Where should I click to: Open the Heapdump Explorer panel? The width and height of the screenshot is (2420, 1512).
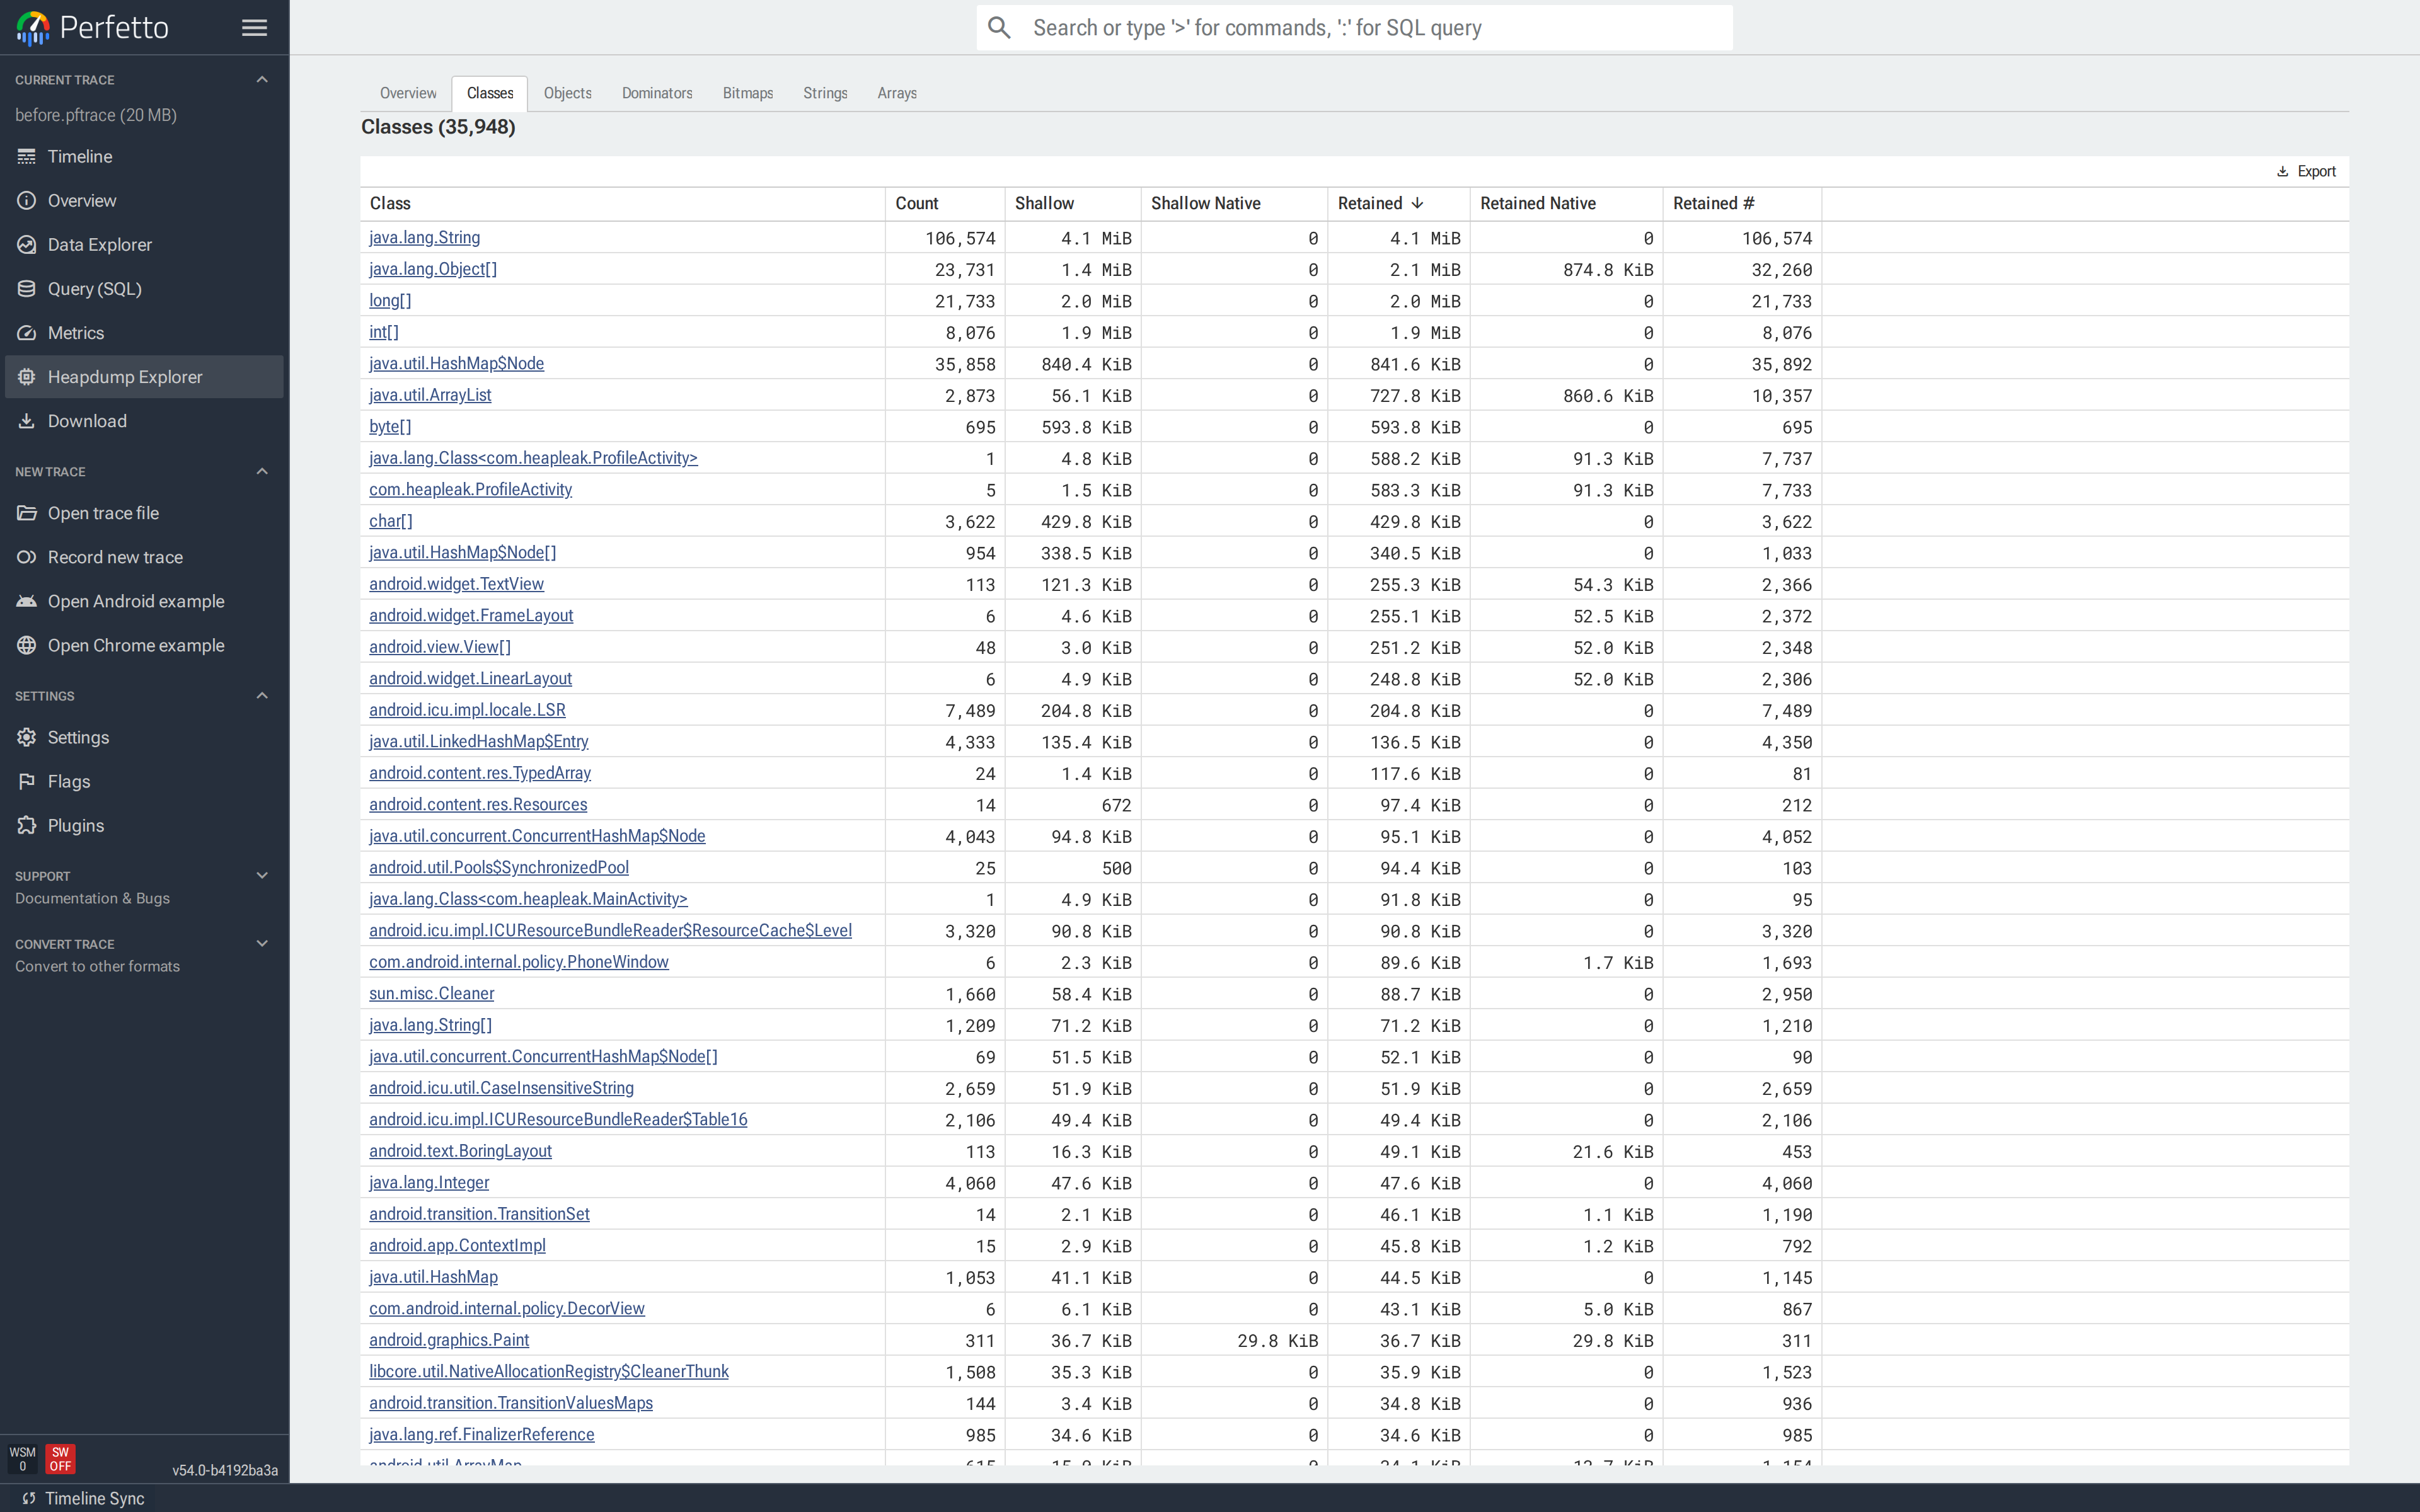(125, 376)
